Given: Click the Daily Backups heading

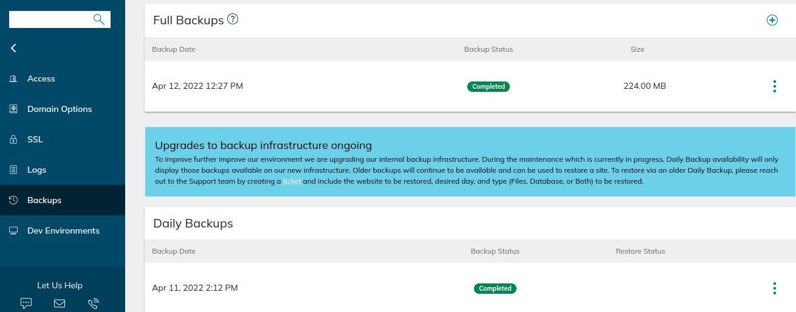Looking at the screenshot, I should point(193,223).
